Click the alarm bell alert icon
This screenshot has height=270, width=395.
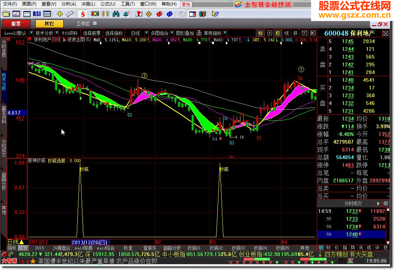click(127, 14)
